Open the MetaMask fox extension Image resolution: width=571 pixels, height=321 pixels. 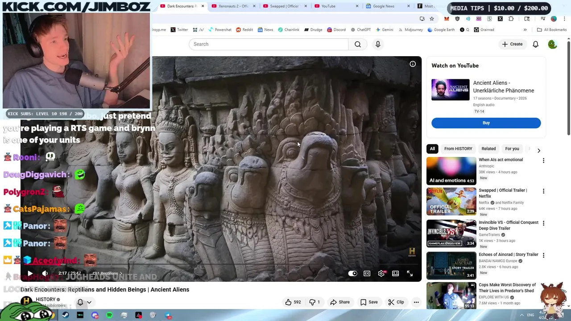pos(447,19)
